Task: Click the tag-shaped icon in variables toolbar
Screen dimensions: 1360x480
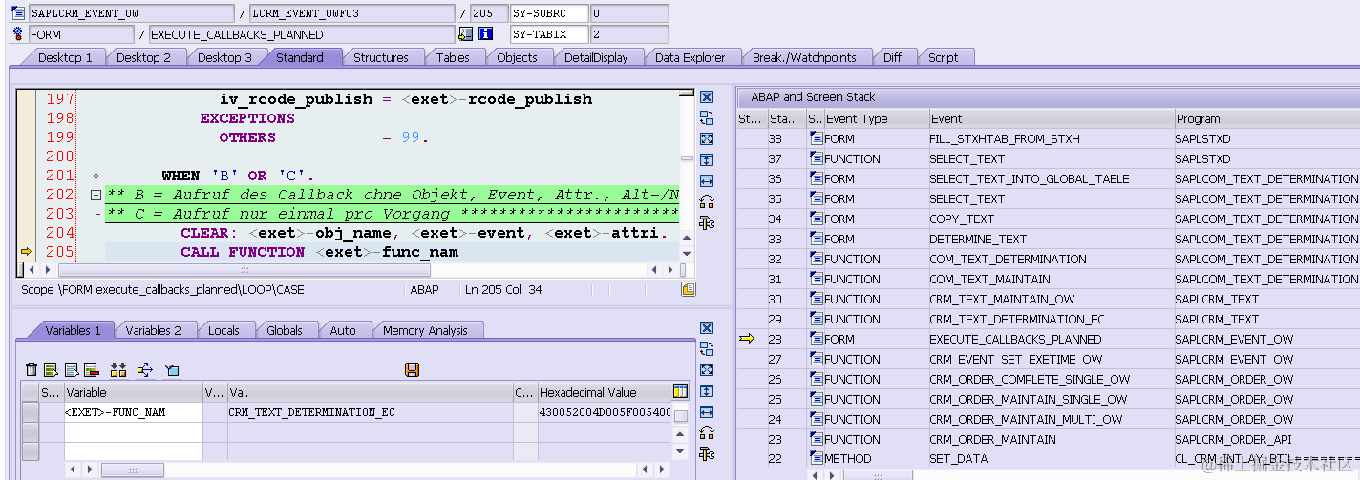Action: [x=172, y=369]
